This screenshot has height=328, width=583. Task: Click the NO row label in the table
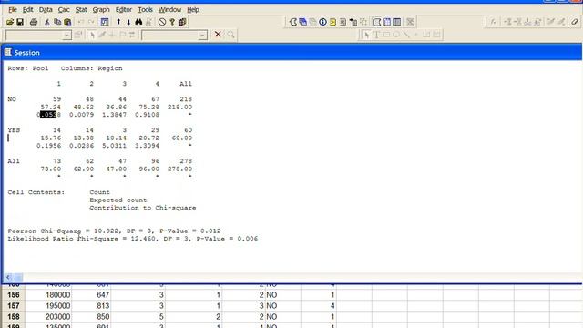click(x=12, y=99)
